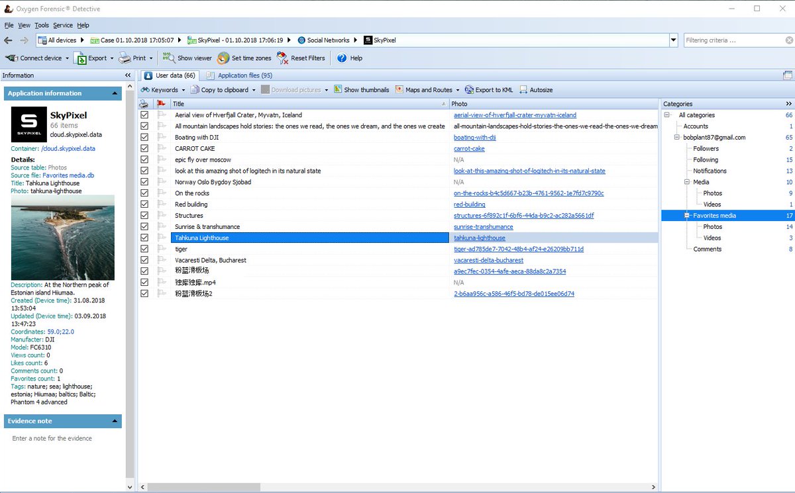Sort by the Title column header
The height and width of the screenshot is (493, 795).
click(309, 104)
